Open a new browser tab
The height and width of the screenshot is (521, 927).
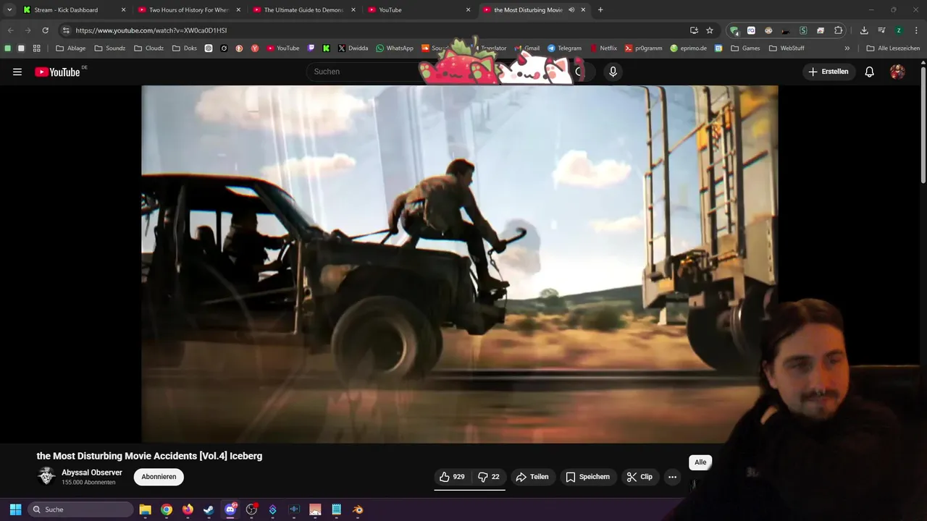[x=600, y=10]
